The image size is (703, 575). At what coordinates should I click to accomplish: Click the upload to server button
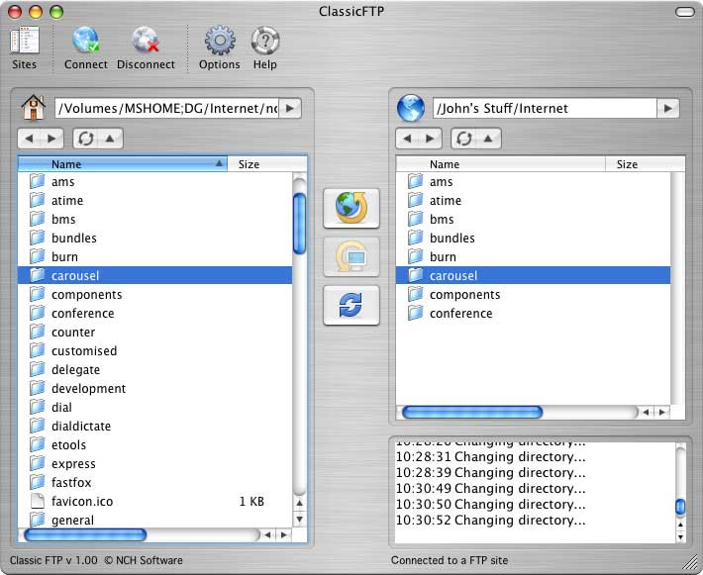pos(351,208)
